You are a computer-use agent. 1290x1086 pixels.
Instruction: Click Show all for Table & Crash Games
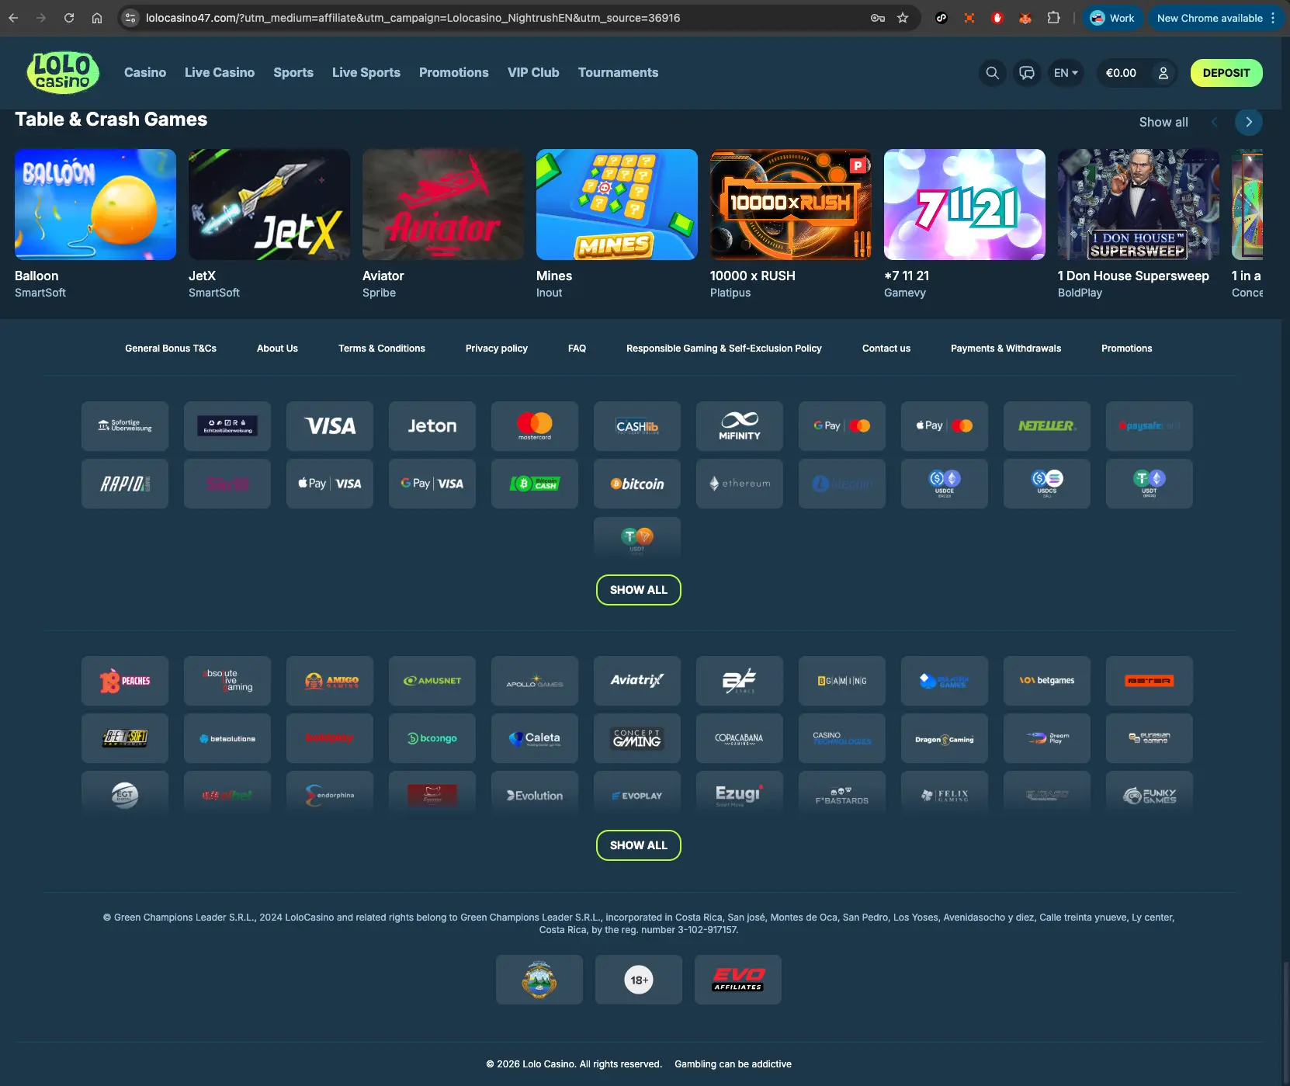[x=1163, y=122]
